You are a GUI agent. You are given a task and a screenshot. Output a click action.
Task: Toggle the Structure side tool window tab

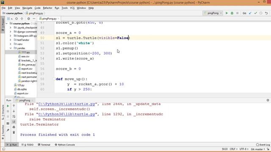(3, 112)
